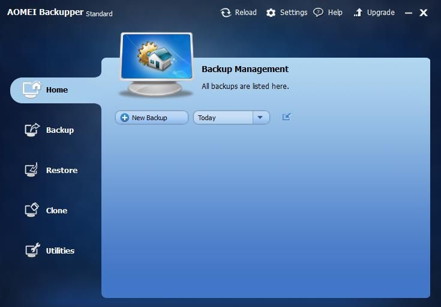Open the Utilities wrench icon in the sidebar
441x307 pixels.
coord(32,251)
